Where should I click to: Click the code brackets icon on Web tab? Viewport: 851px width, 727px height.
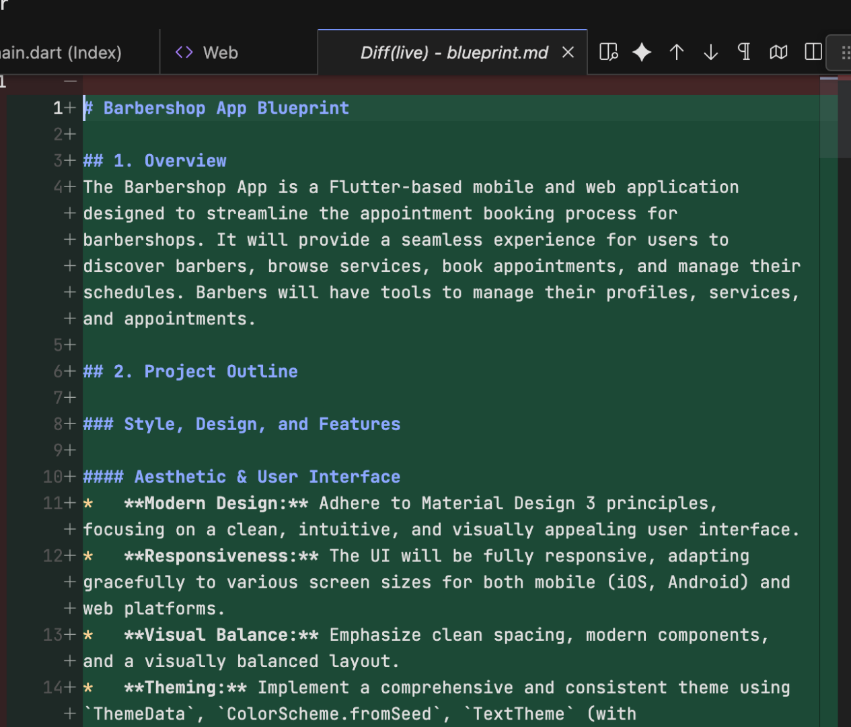coord(184,53)
